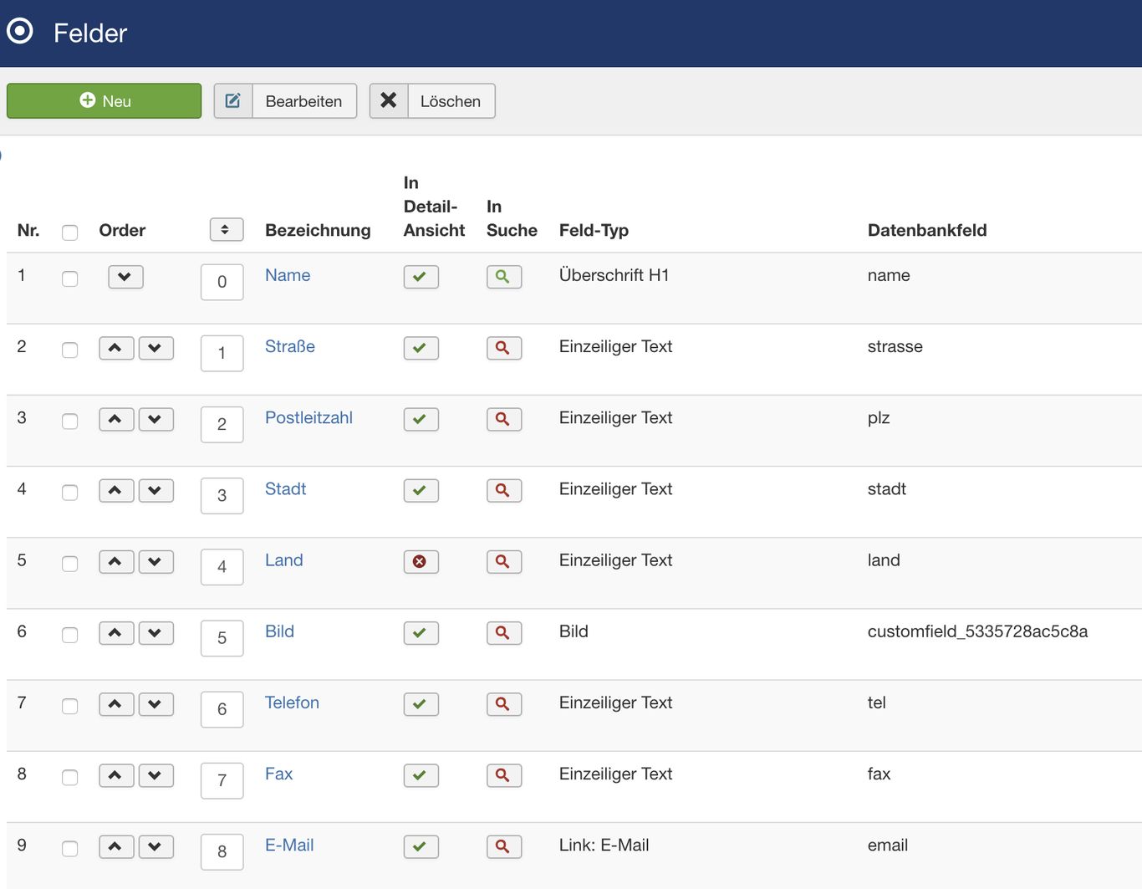Sort by Order column header
The image size is (1142, 889).
coord(122,230)
